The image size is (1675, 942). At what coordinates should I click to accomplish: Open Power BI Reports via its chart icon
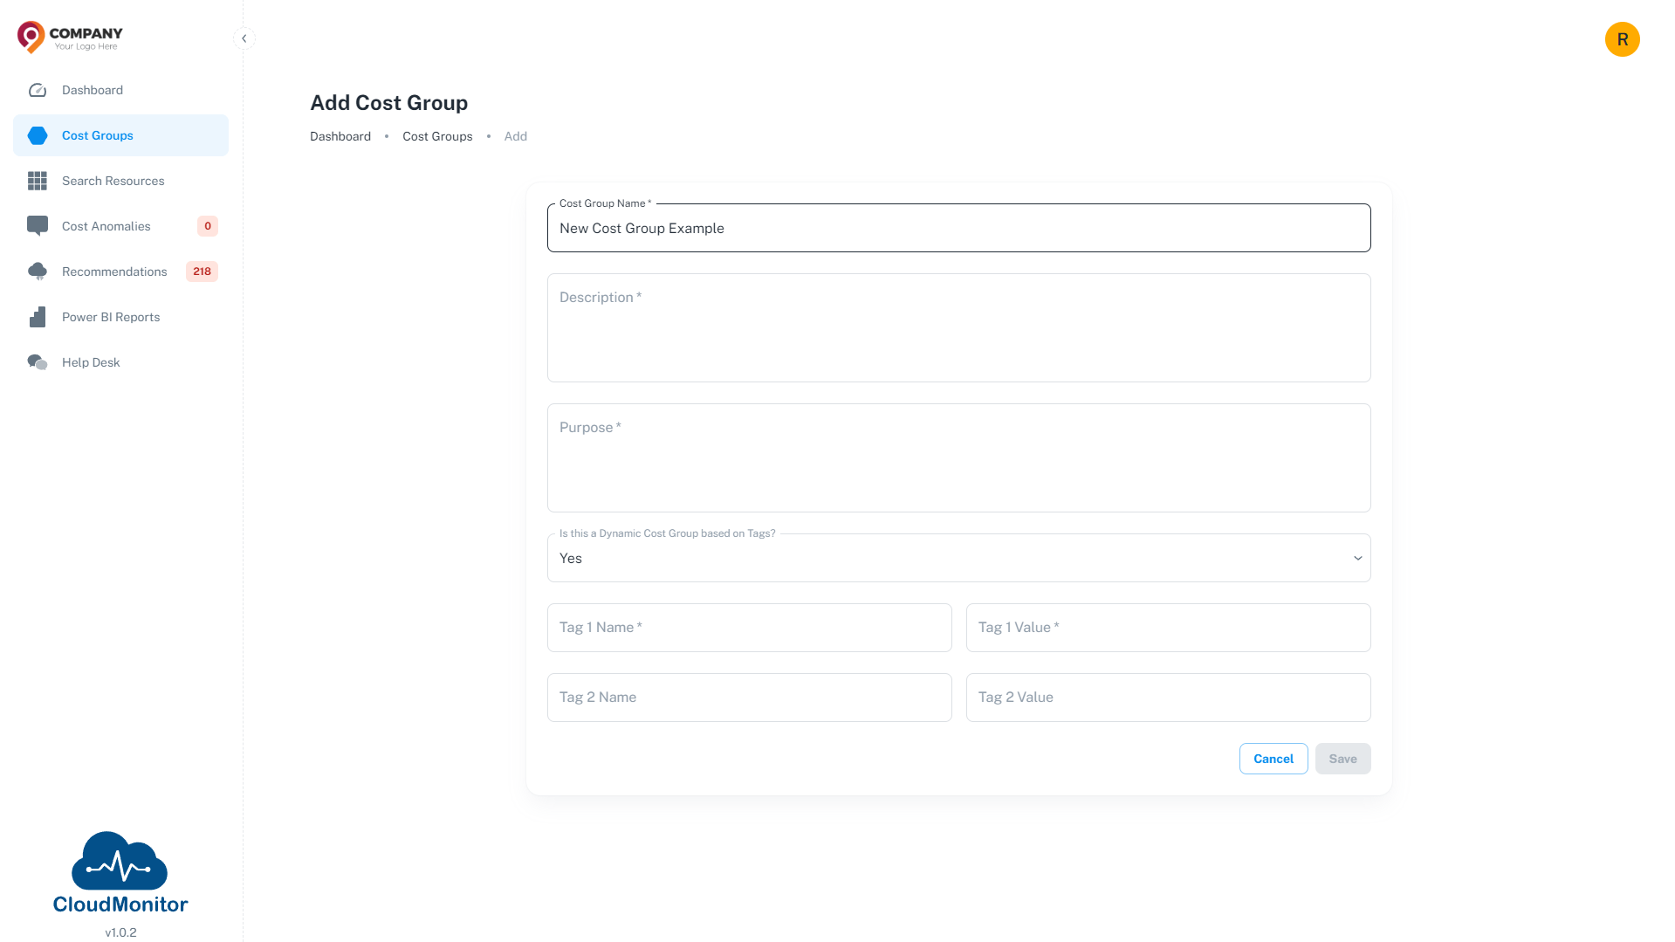click(38, 317)
